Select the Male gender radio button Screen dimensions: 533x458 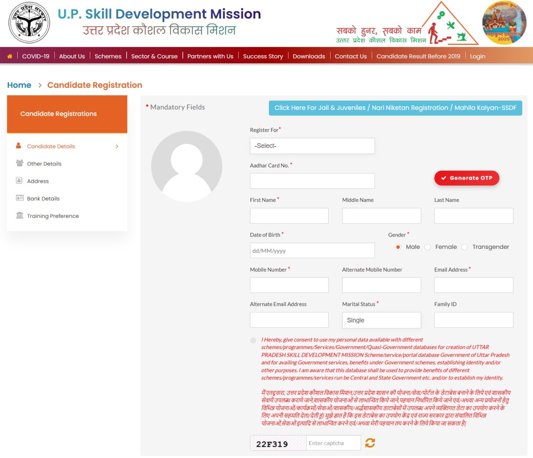coord(398,247)
